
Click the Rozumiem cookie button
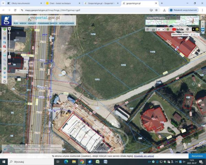[197, 156]
